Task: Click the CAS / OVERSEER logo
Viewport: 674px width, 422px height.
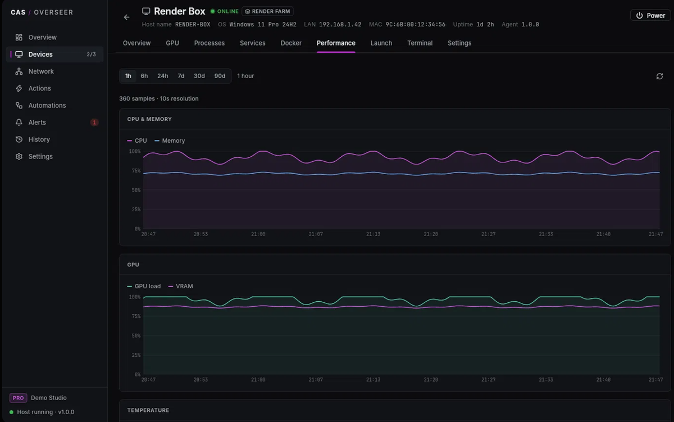Action: coord(42,12)
